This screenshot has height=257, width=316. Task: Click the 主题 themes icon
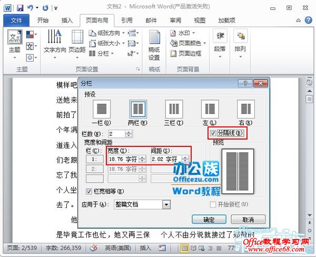15,39
